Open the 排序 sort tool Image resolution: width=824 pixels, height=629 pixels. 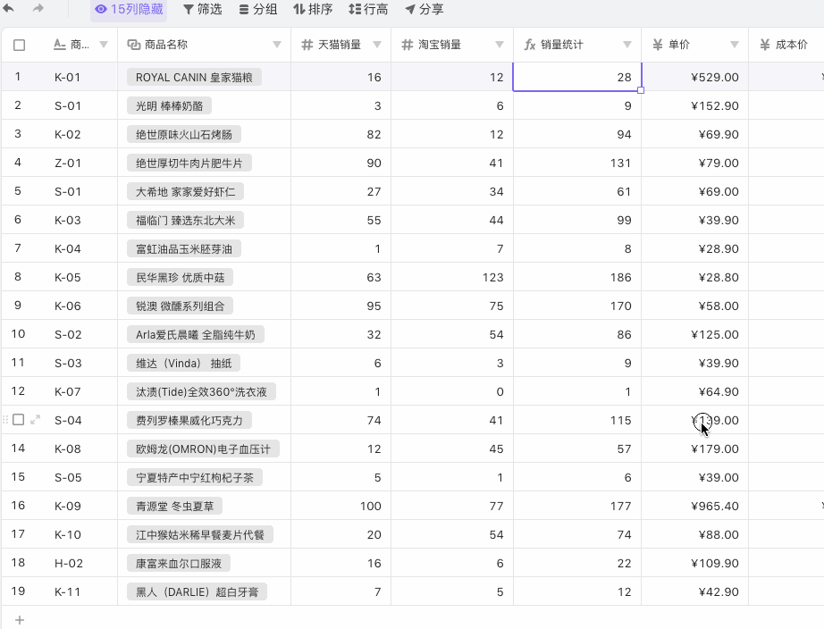point(313,10)
